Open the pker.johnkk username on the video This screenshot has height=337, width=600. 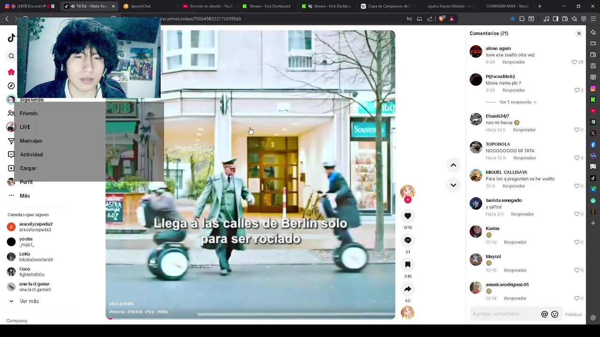(121, 304)
